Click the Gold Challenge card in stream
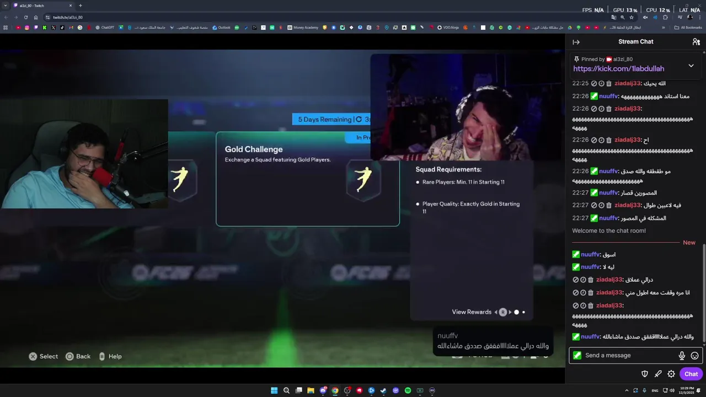The image size is (706, 397). 308,179
